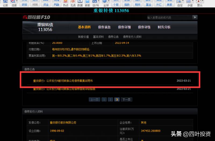Click the 同花顺F10 logo
The height and width of the screenshot is (141, 215).
37,17
